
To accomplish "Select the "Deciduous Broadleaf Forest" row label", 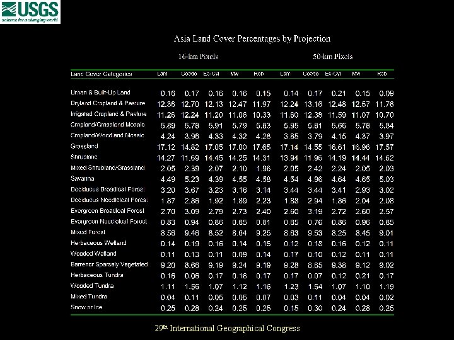I will click(x=108, y=189).
